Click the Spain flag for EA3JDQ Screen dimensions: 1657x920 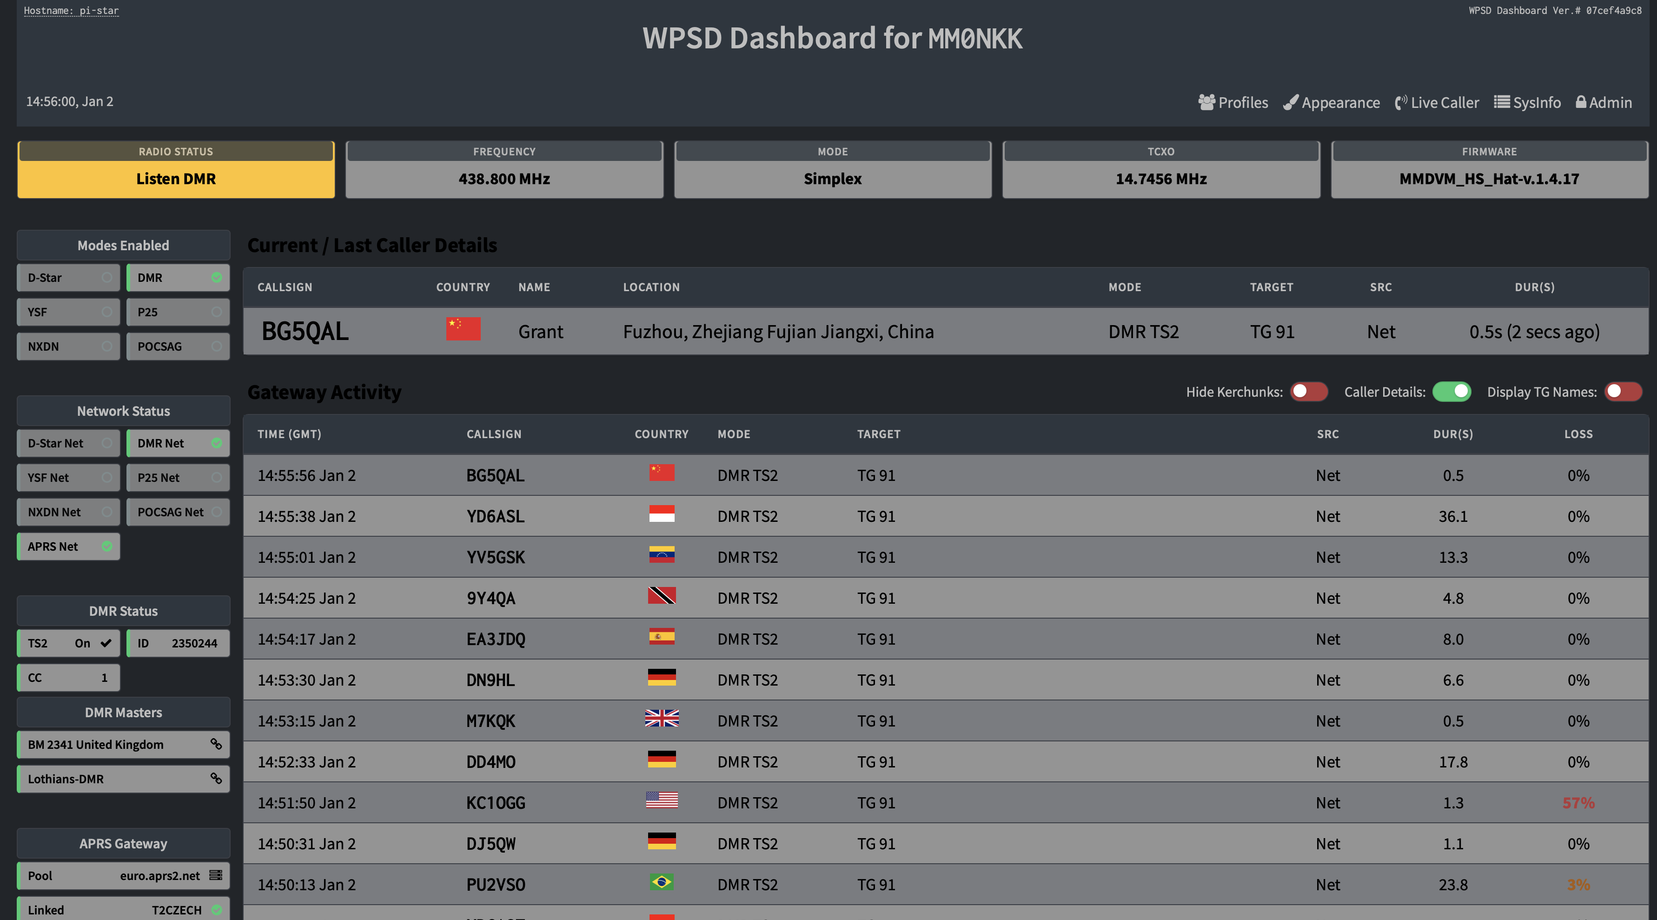click(x=661, y=636)
